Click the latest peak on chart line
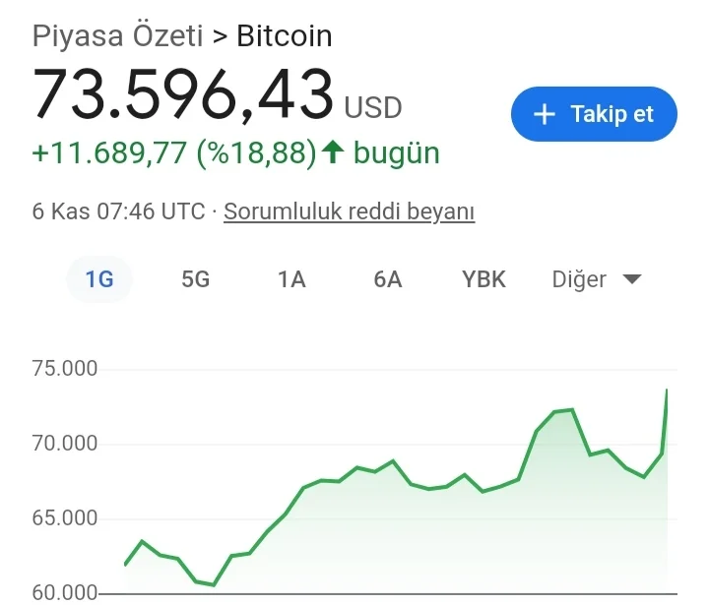Viewport: 709px width, 605px height. coord(667,391)
